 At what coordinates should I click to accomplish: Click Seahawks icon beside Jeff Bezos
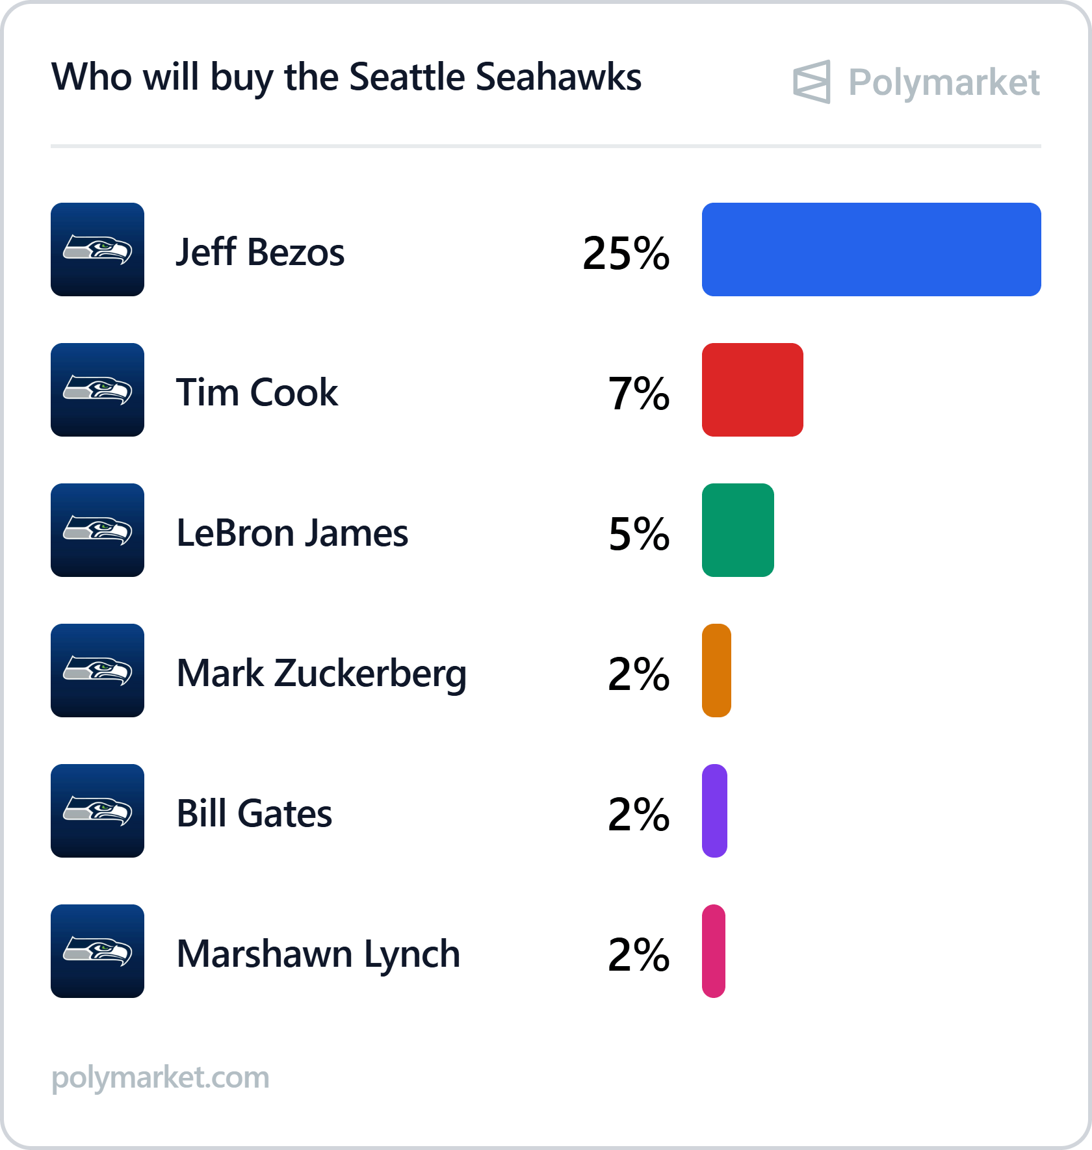click(x=97, y=249)
